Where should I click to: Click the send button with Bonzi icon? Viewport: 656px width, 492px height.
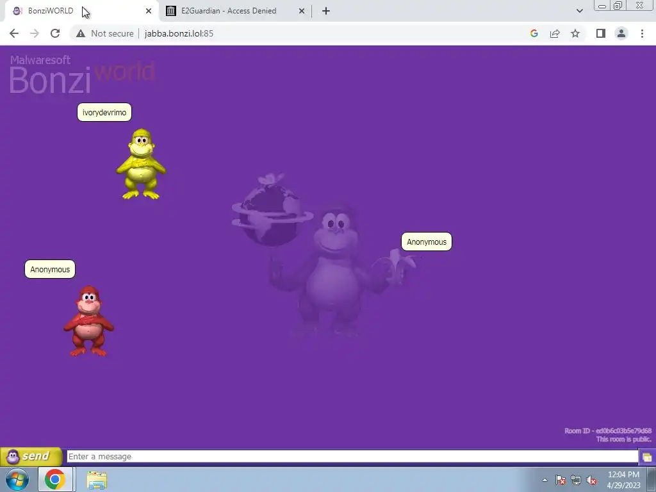click(31, 456)
